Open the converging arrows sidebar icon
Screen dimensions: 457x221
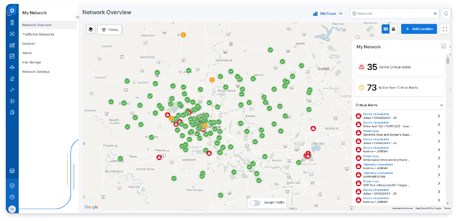pos(12,101)
